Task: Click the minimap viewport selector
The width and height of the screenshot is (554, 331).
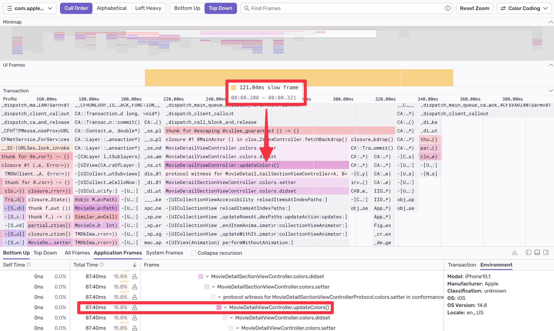Action: [251, 33]
